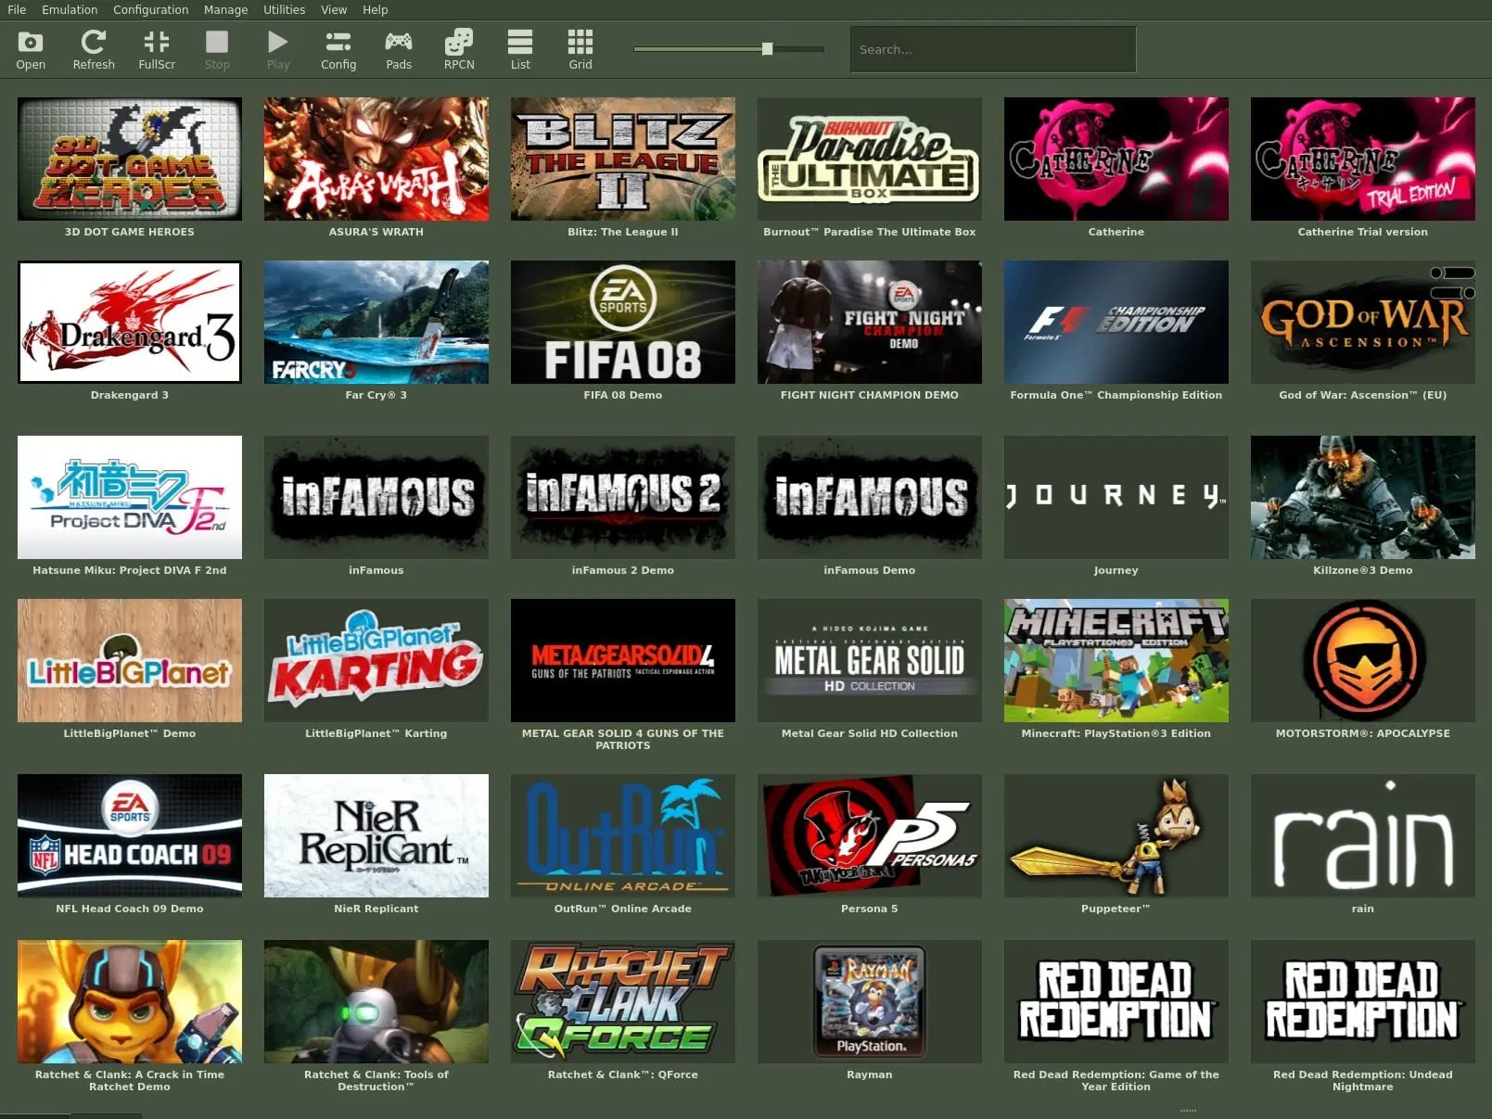Select Red Dead Redemption Undead Nightmare cover
Image resolution: width=1492 pixels, height=1119 pixels.
click(1363, 1001)
